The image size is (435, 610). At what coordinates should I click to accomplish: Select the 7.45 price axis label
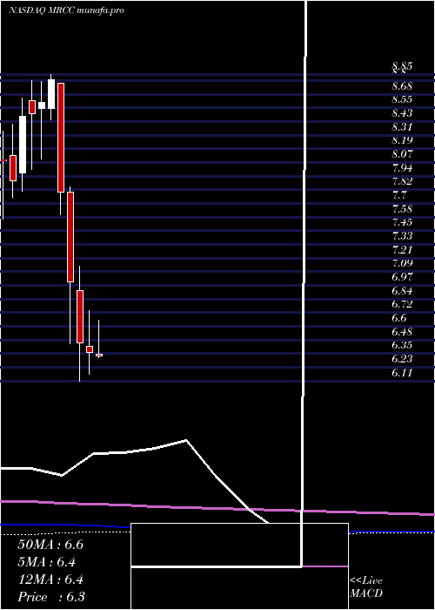402,222
